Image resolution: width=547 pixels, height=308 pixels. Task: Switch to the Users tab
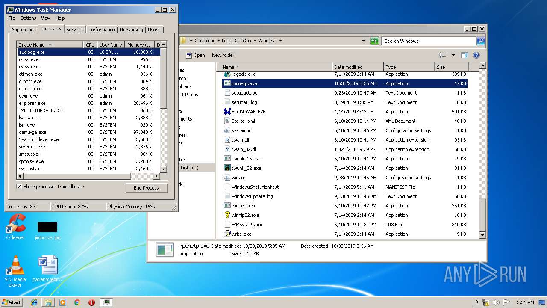pyautogui.click(x=154, y=30)
